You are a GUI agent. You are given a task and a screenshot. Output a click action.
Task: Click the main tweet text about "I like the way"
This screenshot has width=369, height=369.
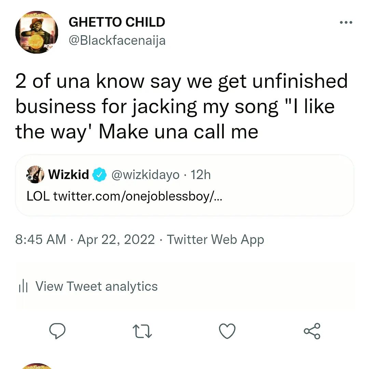coord(181,106)
